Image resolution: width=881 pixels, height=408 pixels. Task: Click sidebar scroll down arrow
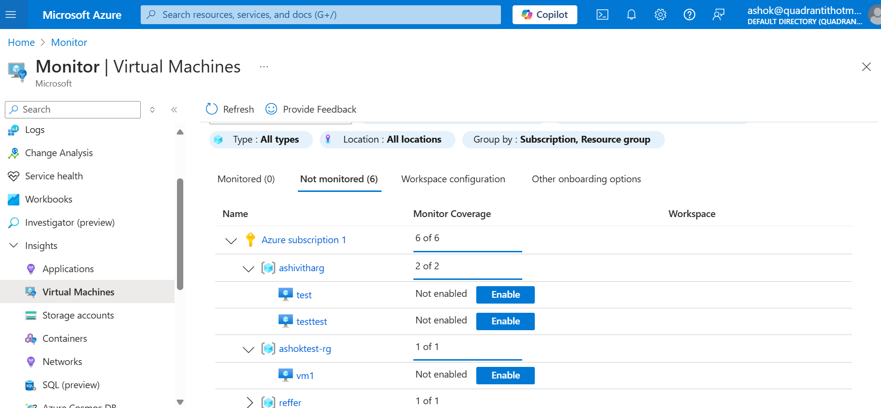click(x=180, y=402)
